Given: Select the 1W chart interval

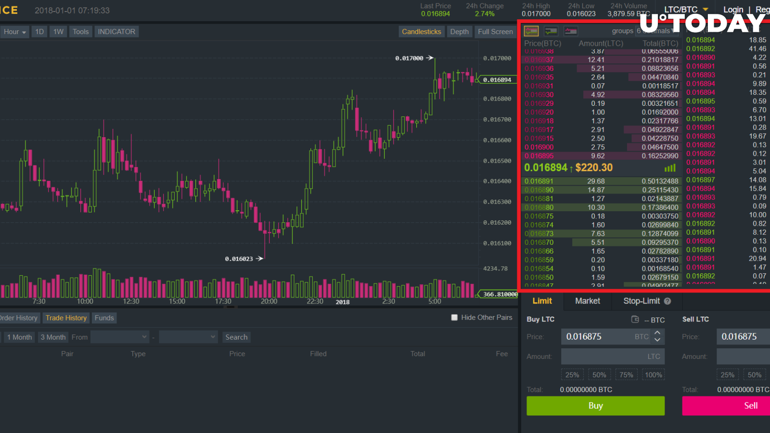Looking at the screenshot, I should click(x=58, y=32).
